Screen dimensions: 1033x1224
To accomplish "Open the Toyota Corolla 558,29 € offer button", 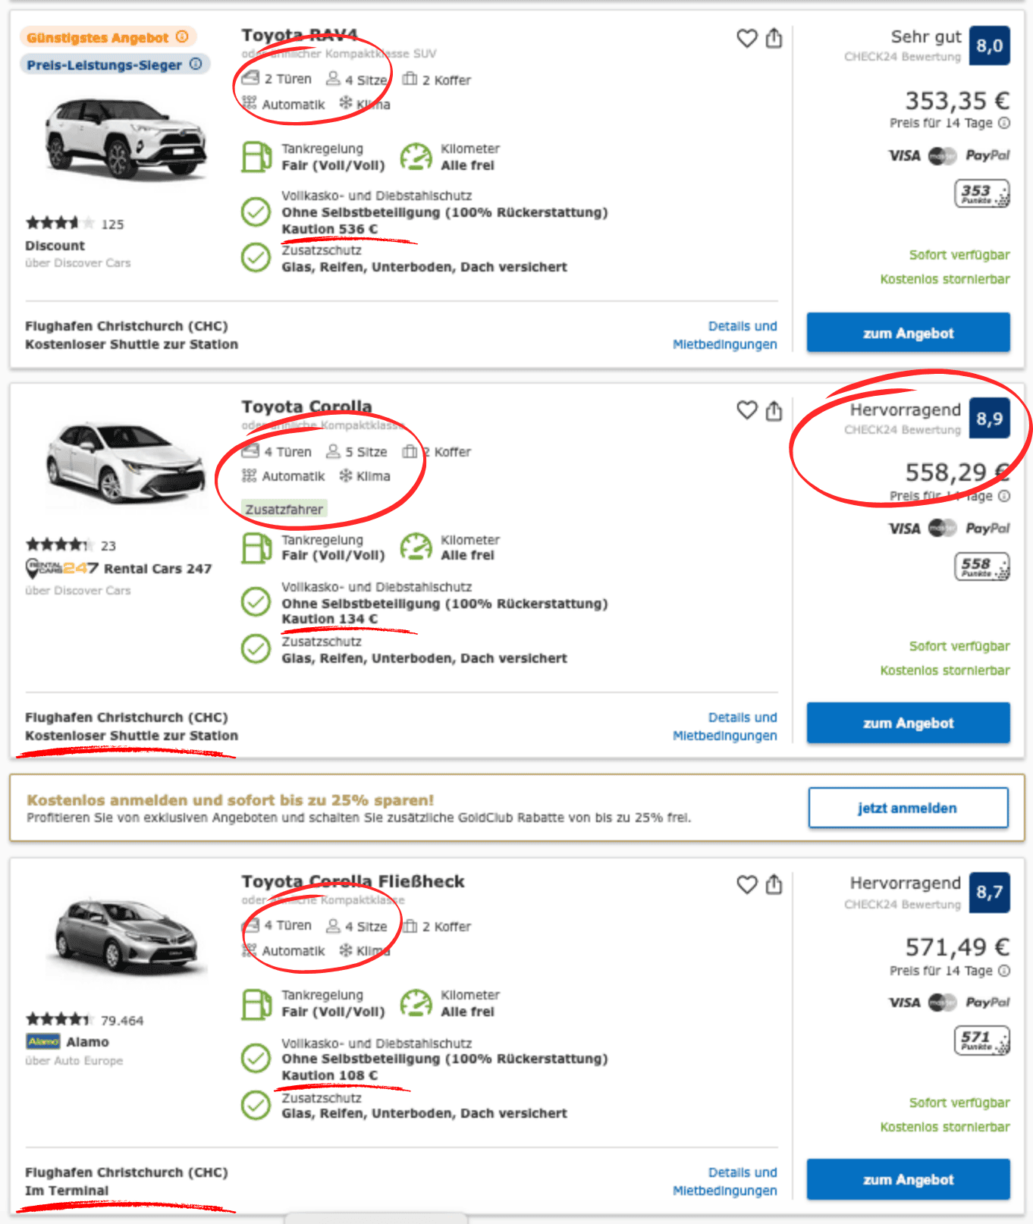I will [908, 723].
